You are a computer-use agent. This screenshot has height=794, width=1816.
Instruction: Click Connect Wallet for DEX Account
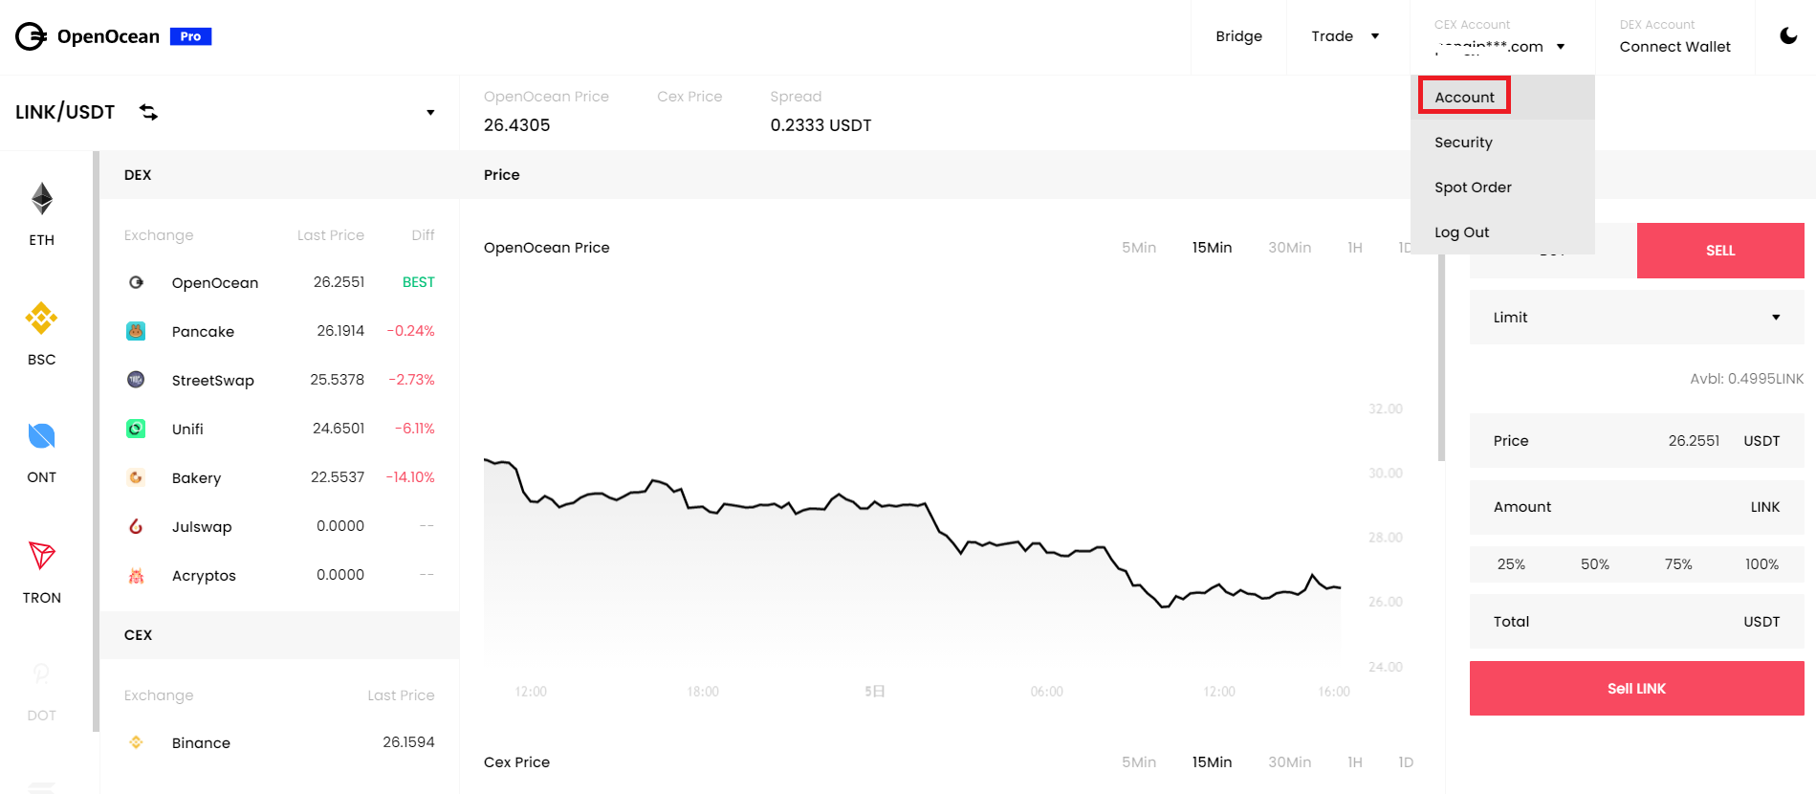1674,47
